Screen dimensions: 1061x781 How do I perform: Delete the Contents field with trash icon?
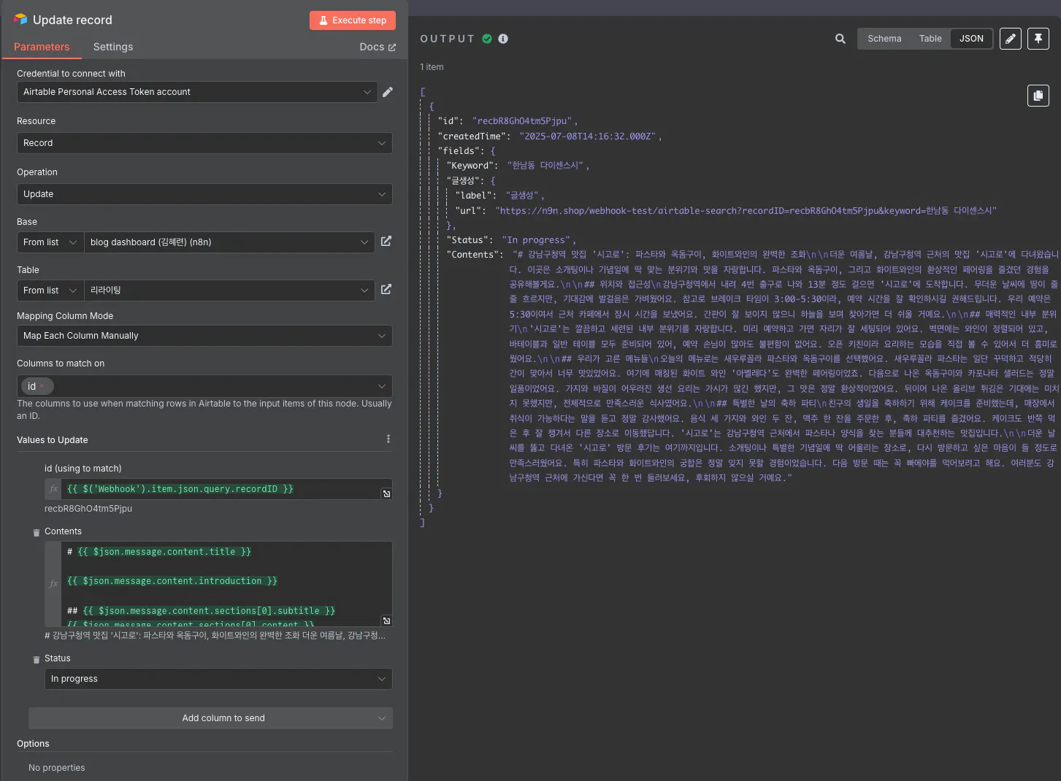(37, 532)
